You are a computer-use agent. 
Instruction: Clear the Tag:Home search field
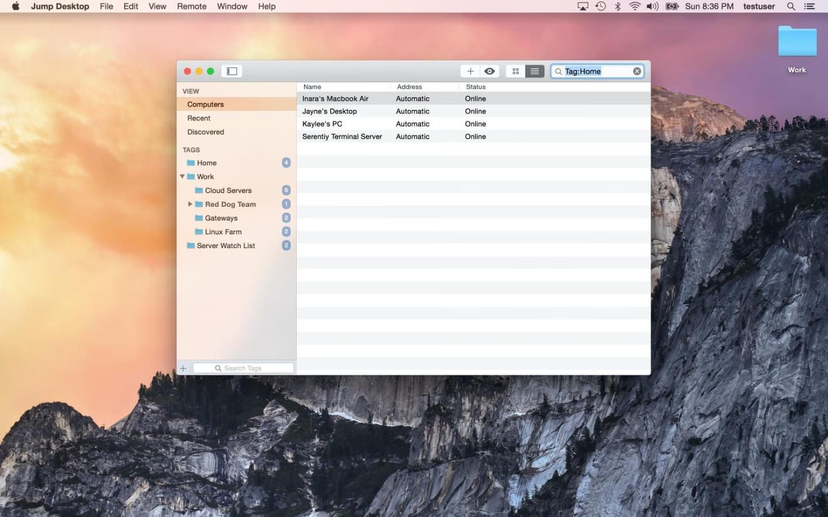(637, 71)
